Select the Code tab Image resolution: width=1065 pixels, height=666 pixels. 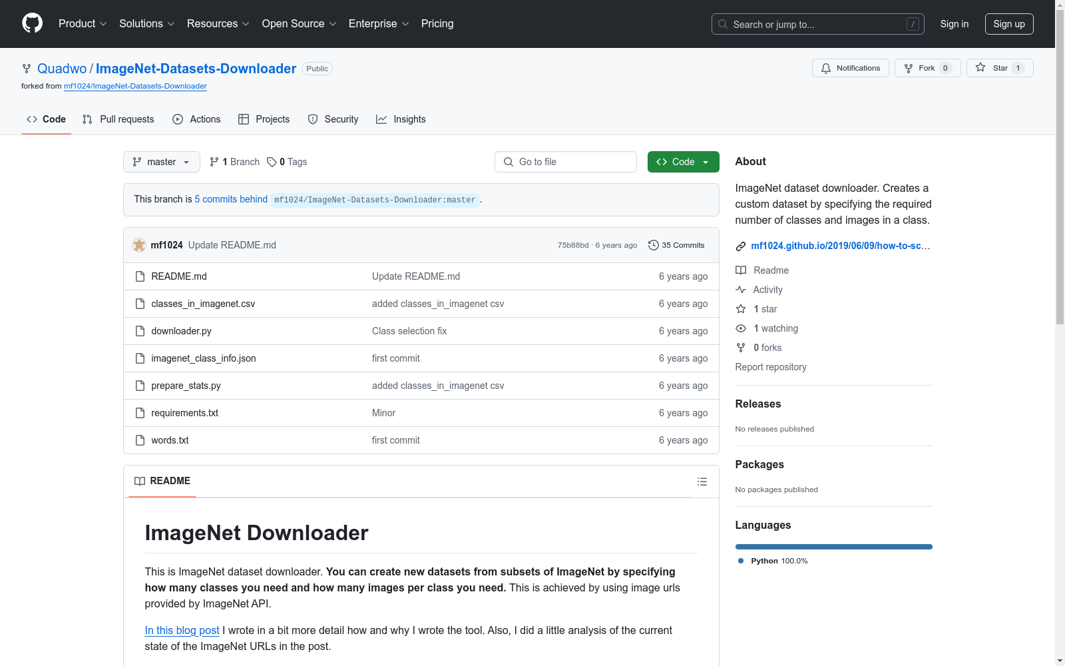coord(46,119)
